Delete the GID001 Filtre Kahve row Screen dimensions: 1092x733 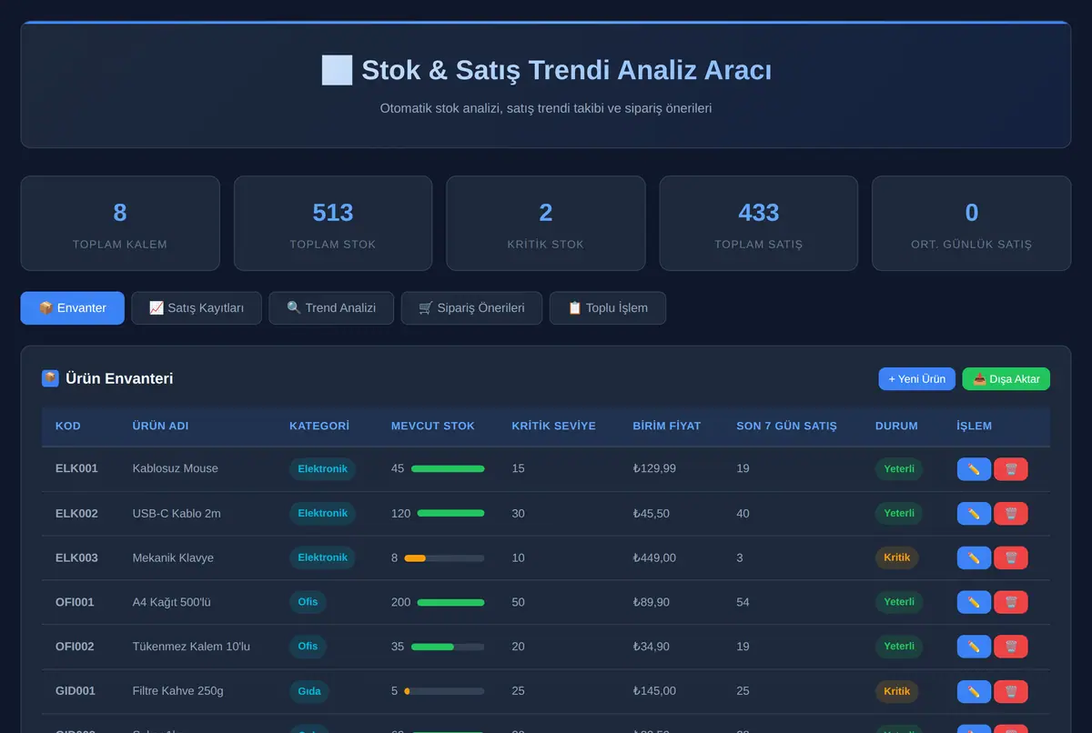coord(1011,691)
